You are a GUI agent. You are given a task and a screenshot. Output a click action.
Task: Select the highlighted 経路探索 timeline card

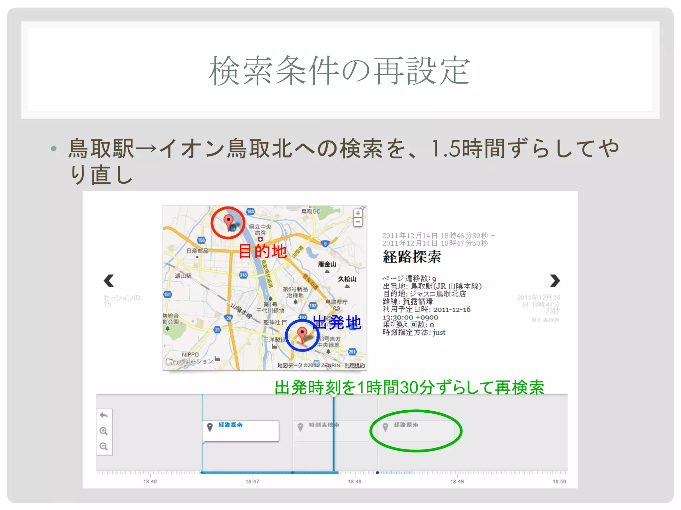240,431
